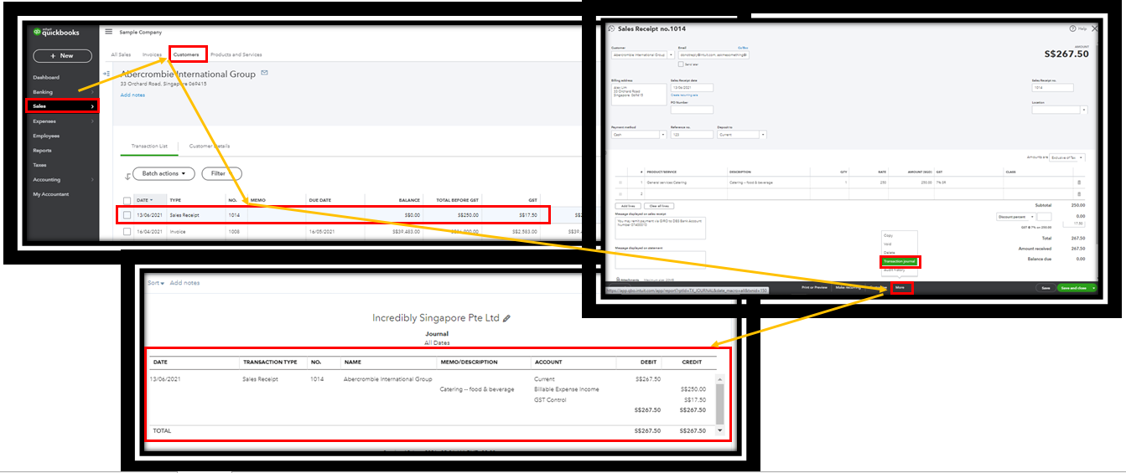Open the Transaction List tab
Screen dimensions: 1126x473
coord(149,146)
